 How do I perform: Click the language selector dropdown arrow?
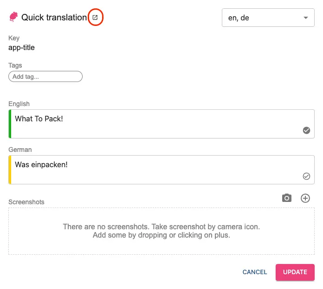pyautogui.click(x=305, y=18)
